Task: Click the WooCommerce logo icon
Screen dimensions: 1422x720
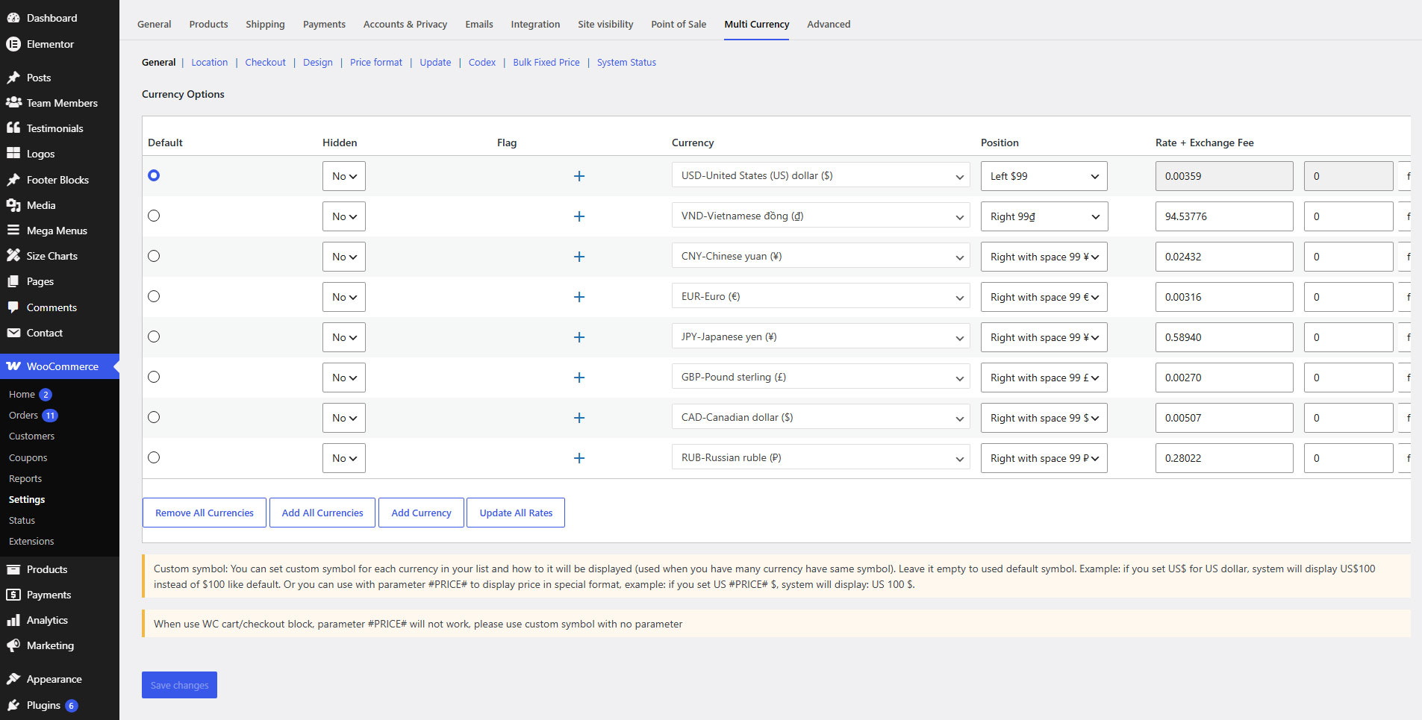Action: 13,366
